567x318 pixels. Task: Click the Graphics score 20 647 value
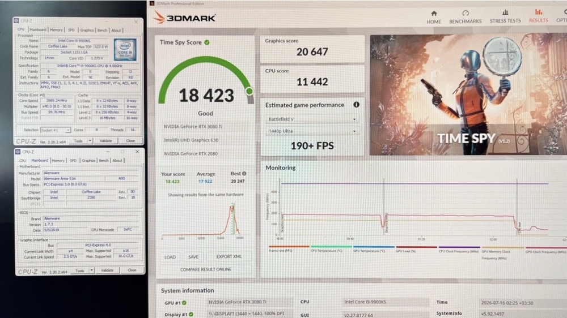[x=312, y=52]
